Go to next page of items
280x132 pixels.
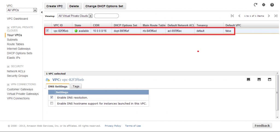[269, 16]
